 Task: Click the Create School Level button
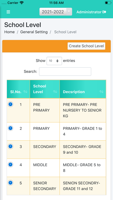pos(86,46)
